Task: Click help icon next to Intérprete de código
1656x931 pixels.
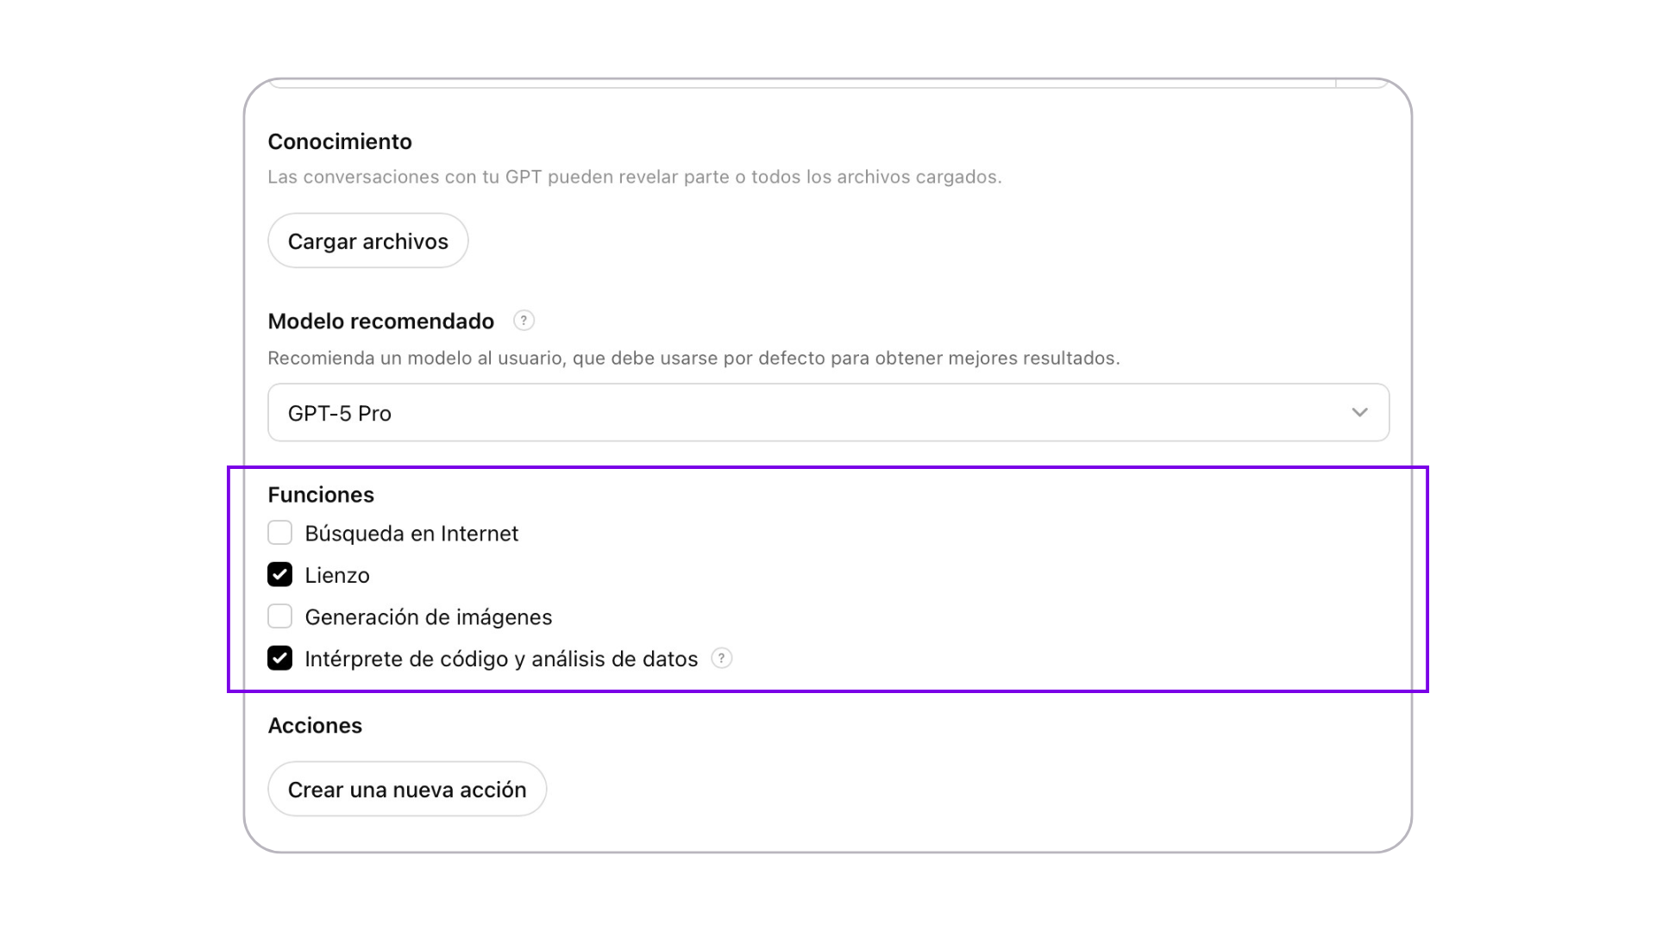Action: (722, 659)
